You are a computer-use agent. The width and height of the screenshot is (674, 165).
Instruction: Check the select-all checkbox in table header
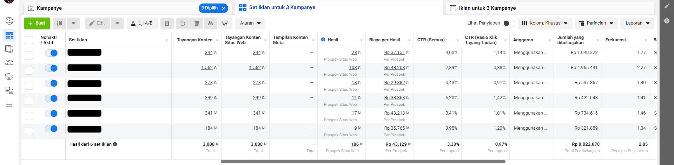point(29,40)
